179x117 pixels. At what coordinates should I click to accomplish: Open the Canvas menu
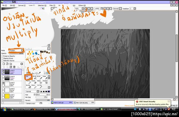point(22,5)
